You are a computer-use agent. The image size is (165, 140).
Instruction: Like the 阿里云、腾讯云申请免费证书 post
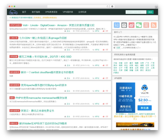(104, 117)
